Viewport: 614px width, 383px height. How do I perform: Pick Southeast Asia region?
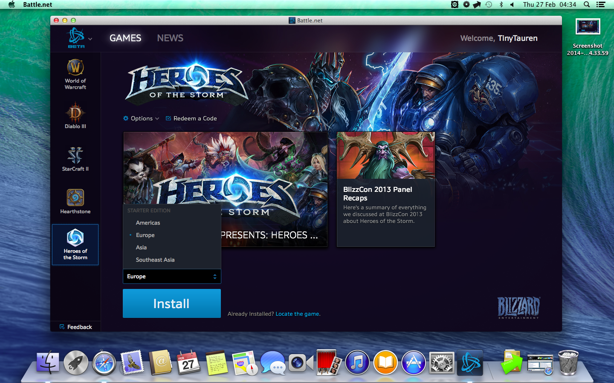pos(155,260)
